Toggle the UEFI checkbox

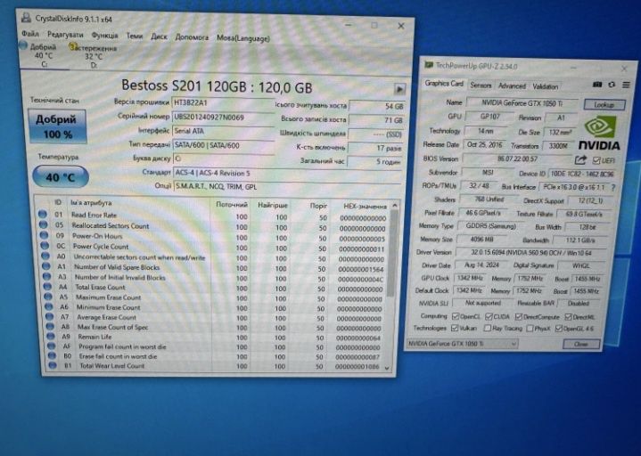[x=596, y=161]
